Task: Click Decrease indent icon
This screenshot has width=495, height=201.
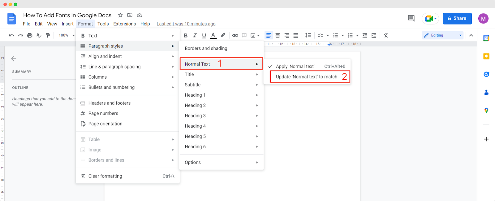Action: click(x=365, y=35)
